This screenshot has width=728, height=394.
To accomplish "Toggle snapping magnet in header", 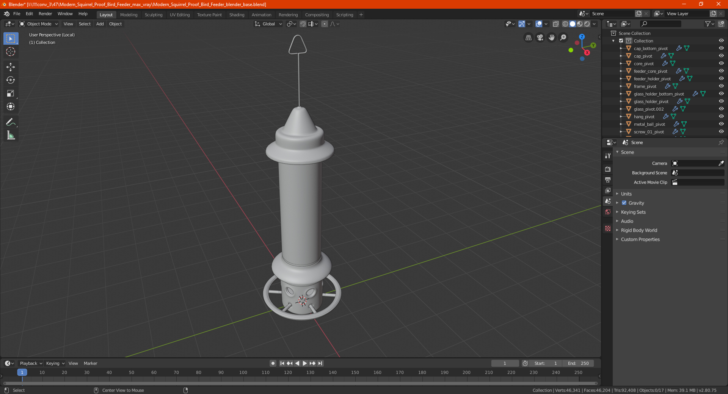I will pyautogui.click(x=303, y=24).
